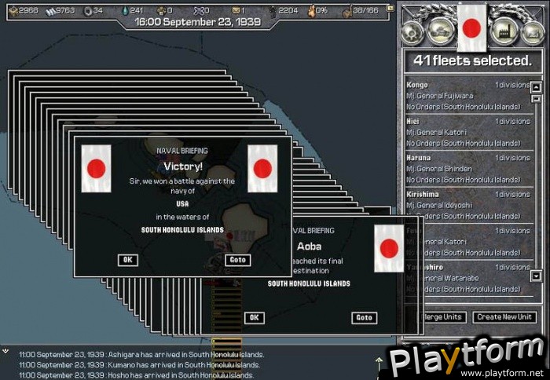The width and height of the screenshot is (550, 380).
Task: Click Goto in the Victory dialog
Action: 237,260
